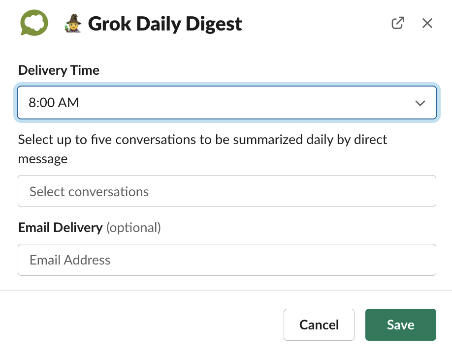Click the wizard emoji beside the title

pyautogui.click(x=72, y=23)
